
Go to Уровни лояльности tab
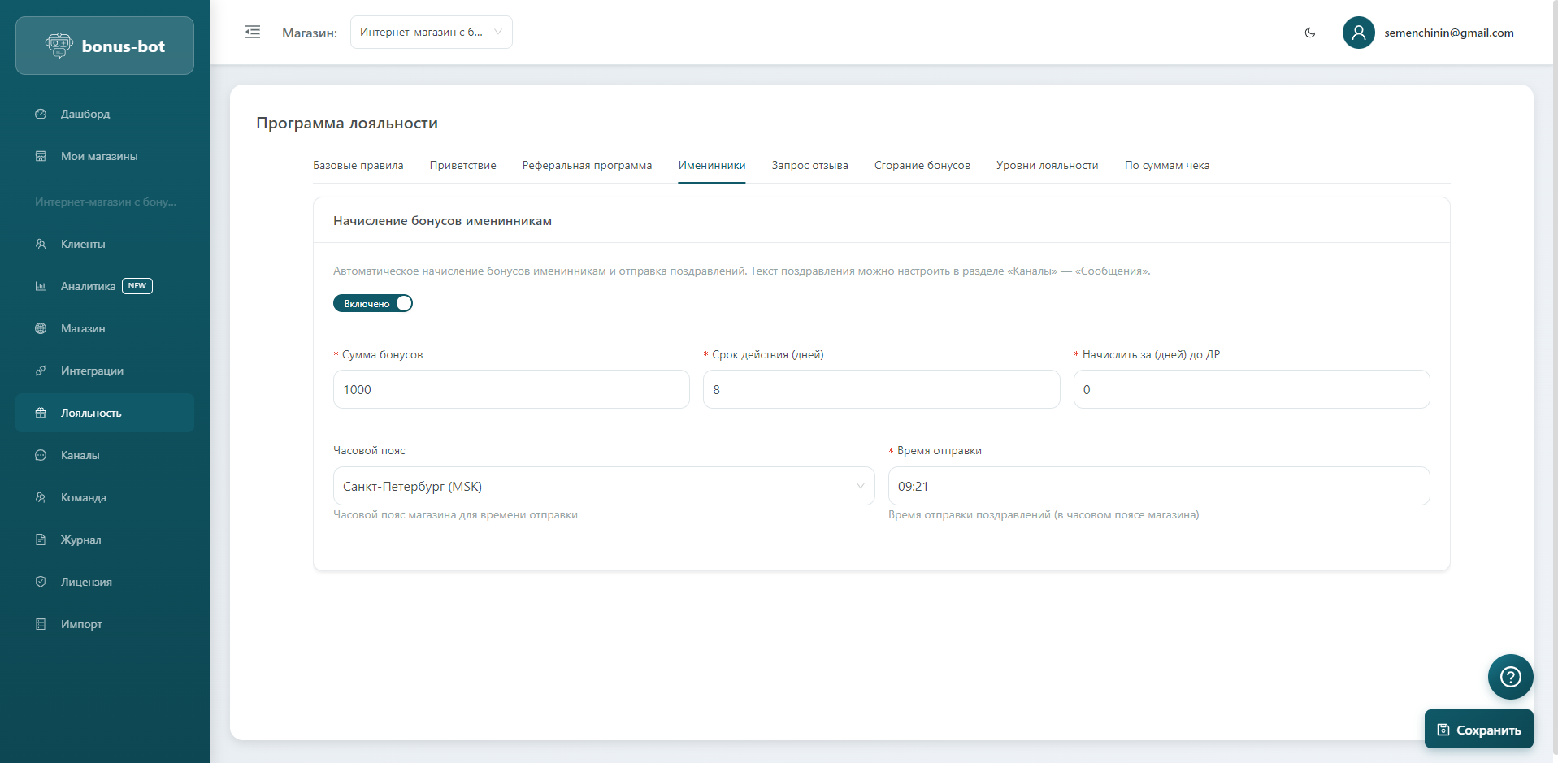tap(1047, 165)
